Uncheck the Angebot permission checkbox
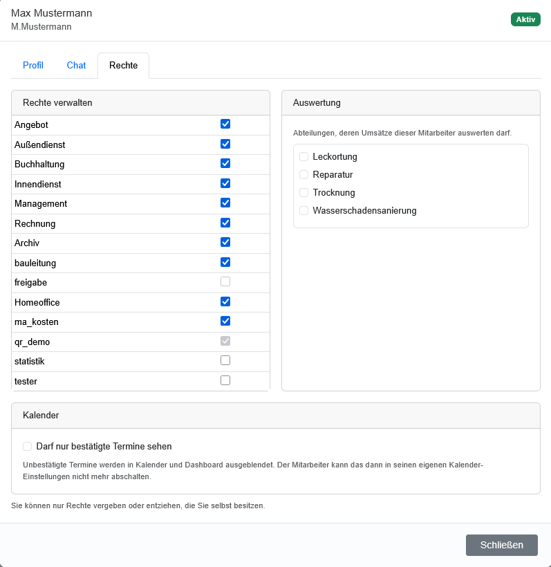The width and height of the screenshot is (551, 567). pyautogui.click(x=225, y=124)
